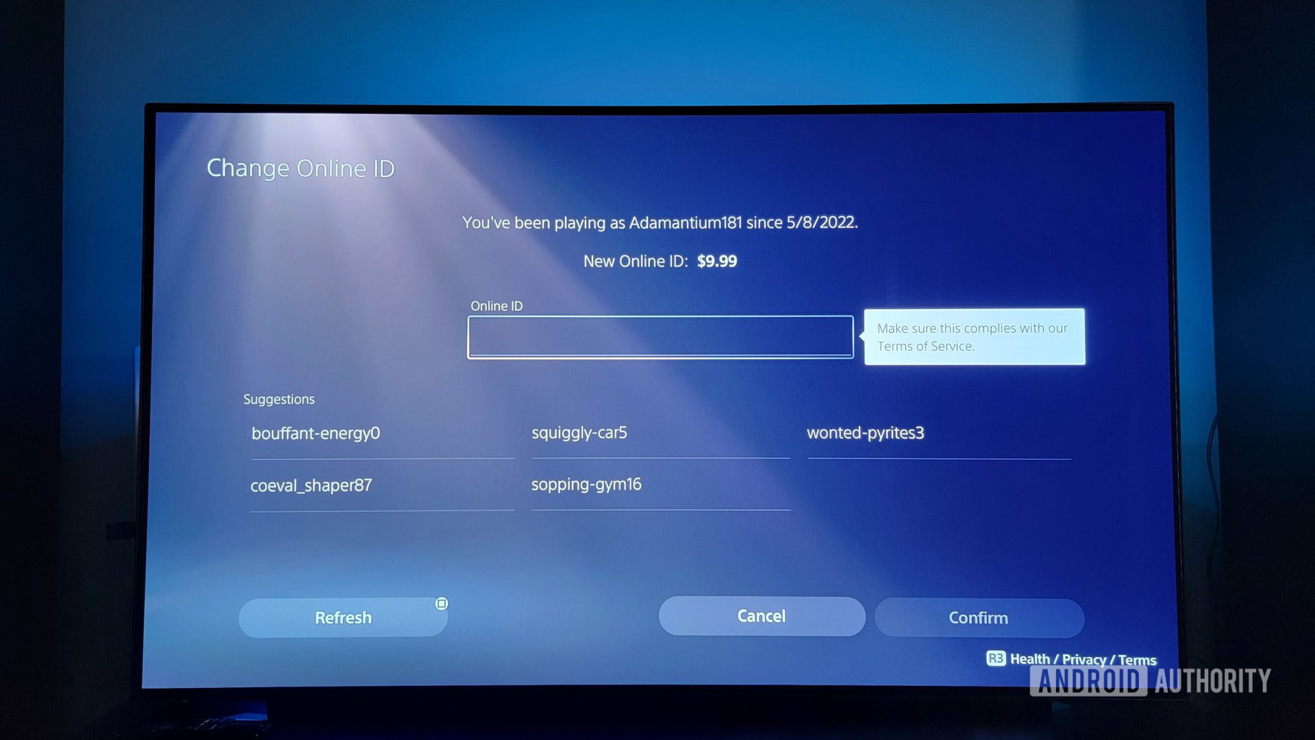Select the square button icon on Refresh
Image resolution: width=1315 pixels, height=740 pixels.
point(441,603)
